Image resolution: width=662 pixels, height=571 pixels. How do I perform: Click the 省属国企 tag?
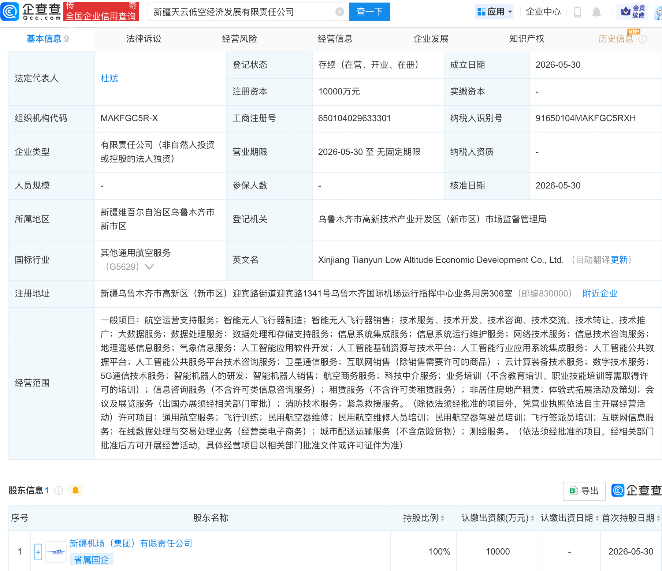click(x=92, y=560)
